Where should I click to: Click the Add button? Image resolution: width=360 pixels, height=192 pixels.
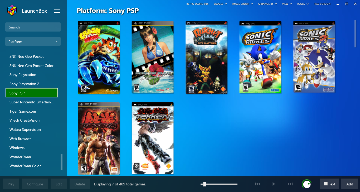(x=350, y=184)
